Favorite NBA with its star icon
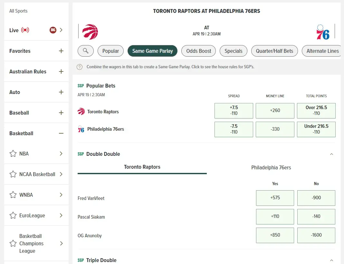 [13, 154]
